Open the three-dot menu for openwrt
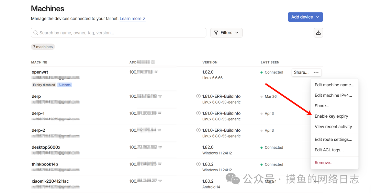Image resolution: width=371 pixels, height=194 pixels. [x=316, y=73]
